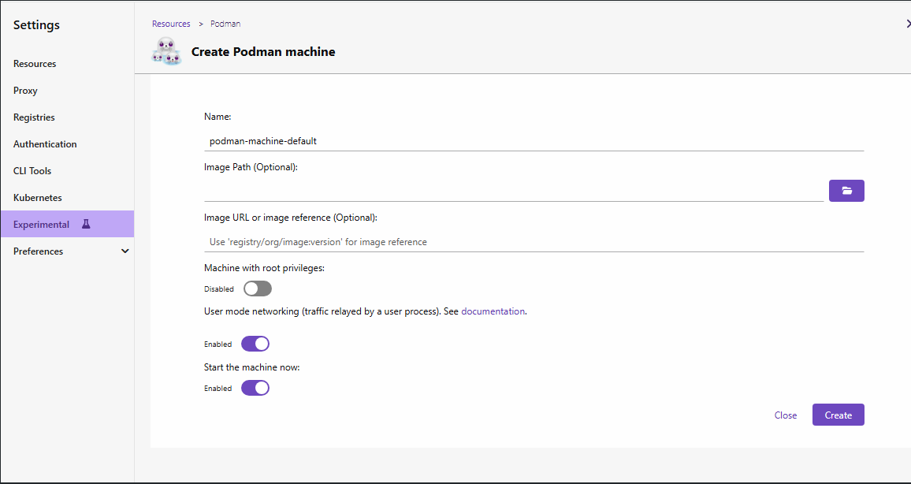Focus the machine Name field

[534, 141]
